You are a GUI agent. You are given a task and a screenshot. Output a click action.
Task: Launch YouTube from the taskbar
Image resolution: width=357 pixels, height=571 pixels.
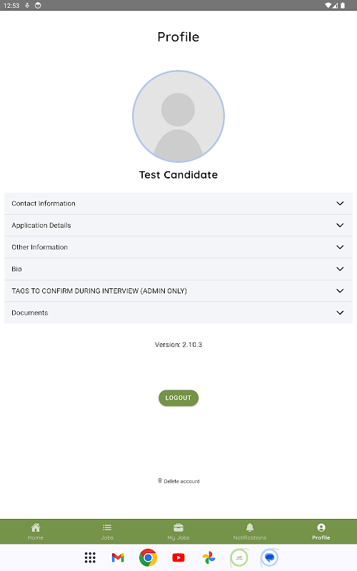coord(178,557)
